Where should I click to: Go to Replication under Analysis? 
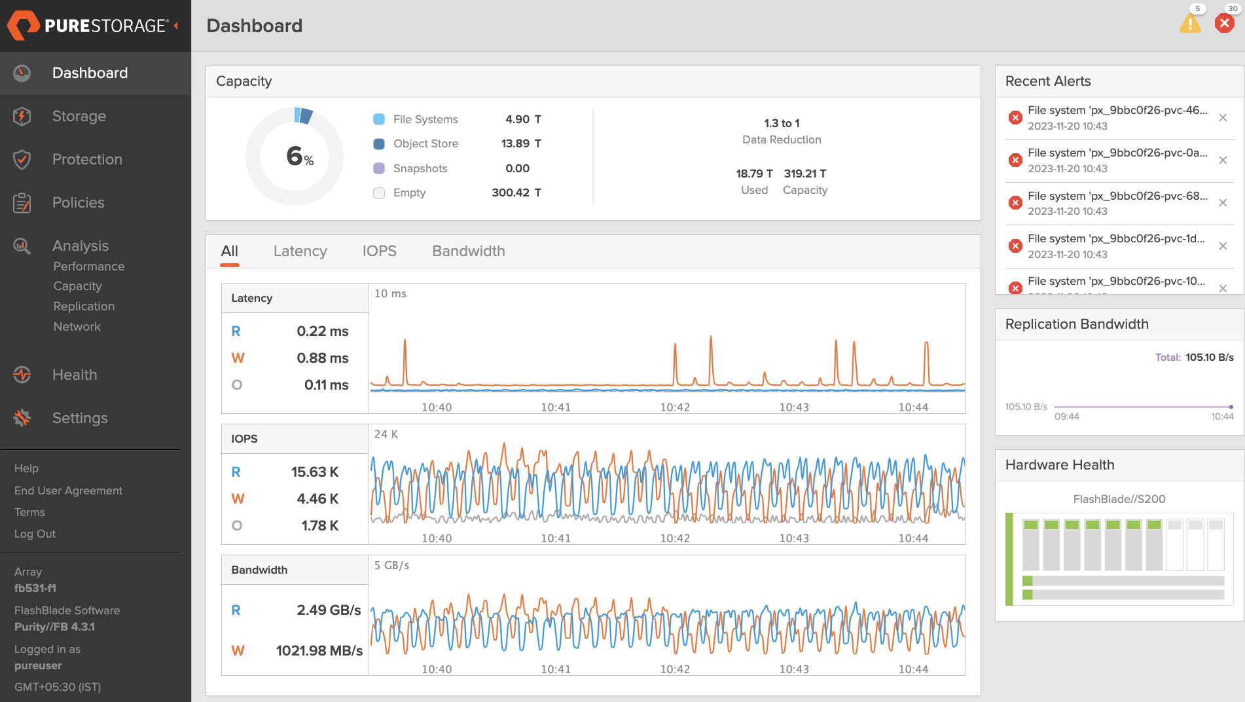tap(84, 306)
